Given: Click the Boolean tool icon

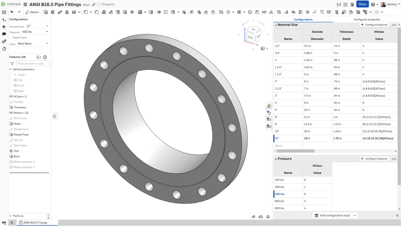Looking at the screenshot, I should 158,12.
